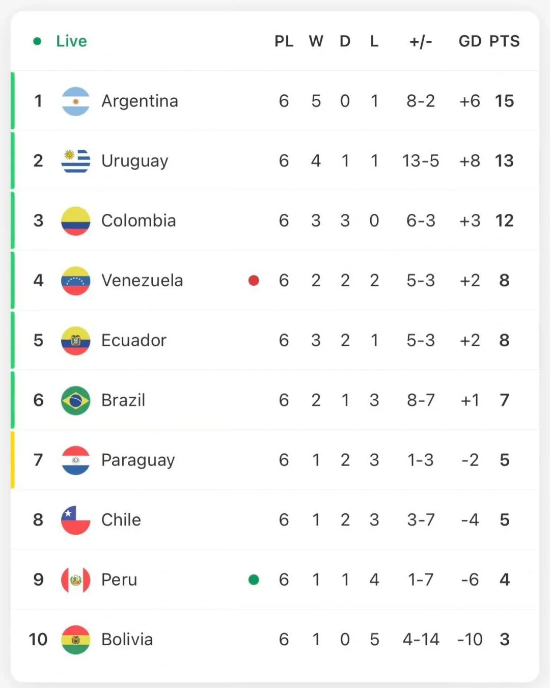
Task: Click the Ecuador flag icon
Action: point(75,341)
